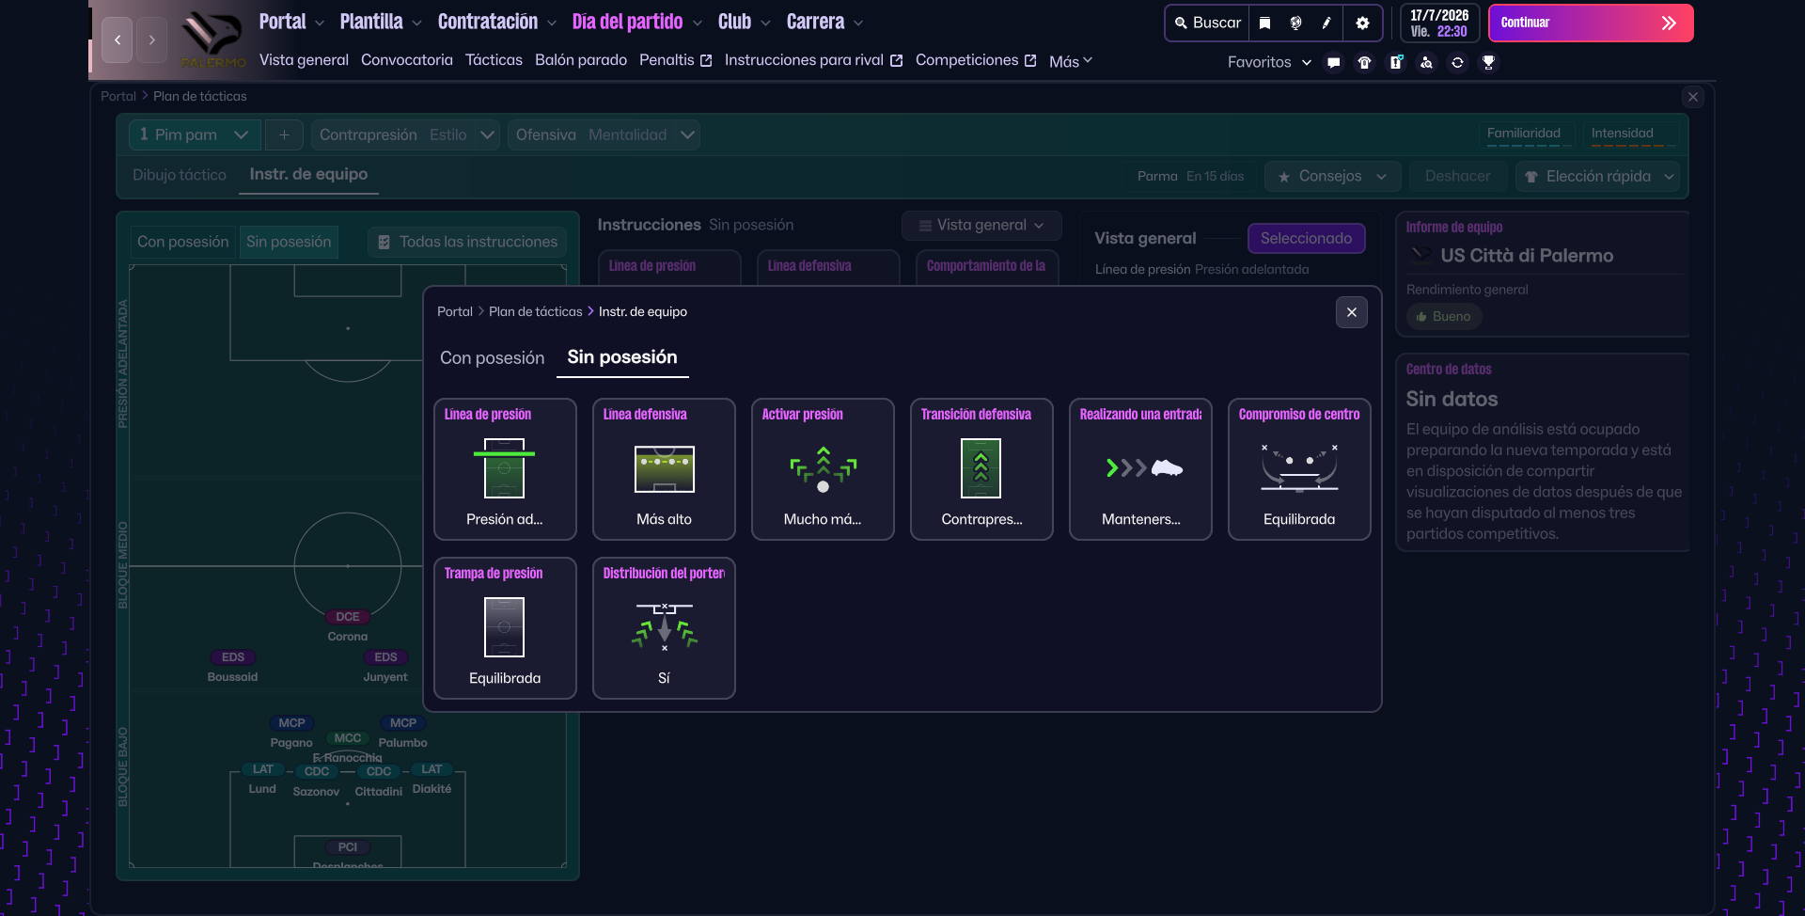This screenshot has height=916, width=1805.
Task: Expand the Más menu in sub-navigation
Action: coord(1070,61)
